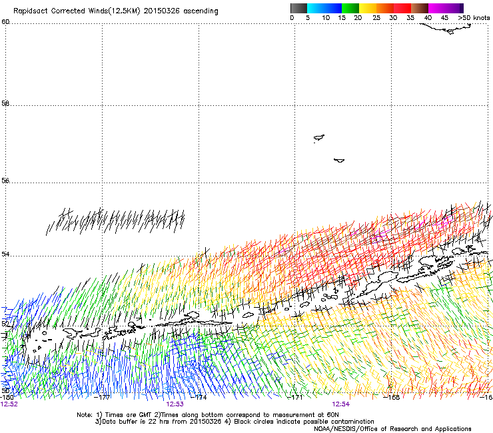Screen dimensions: 493x433
Task: Click the 58 latitude label
Action: [5, 103]
